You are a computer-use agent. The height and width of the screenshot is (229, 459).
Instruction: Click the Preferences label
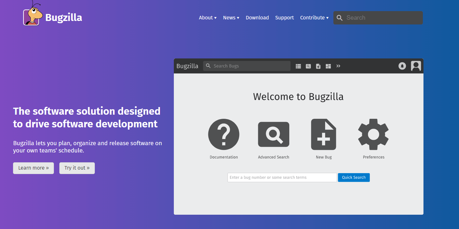click(374, 157)
